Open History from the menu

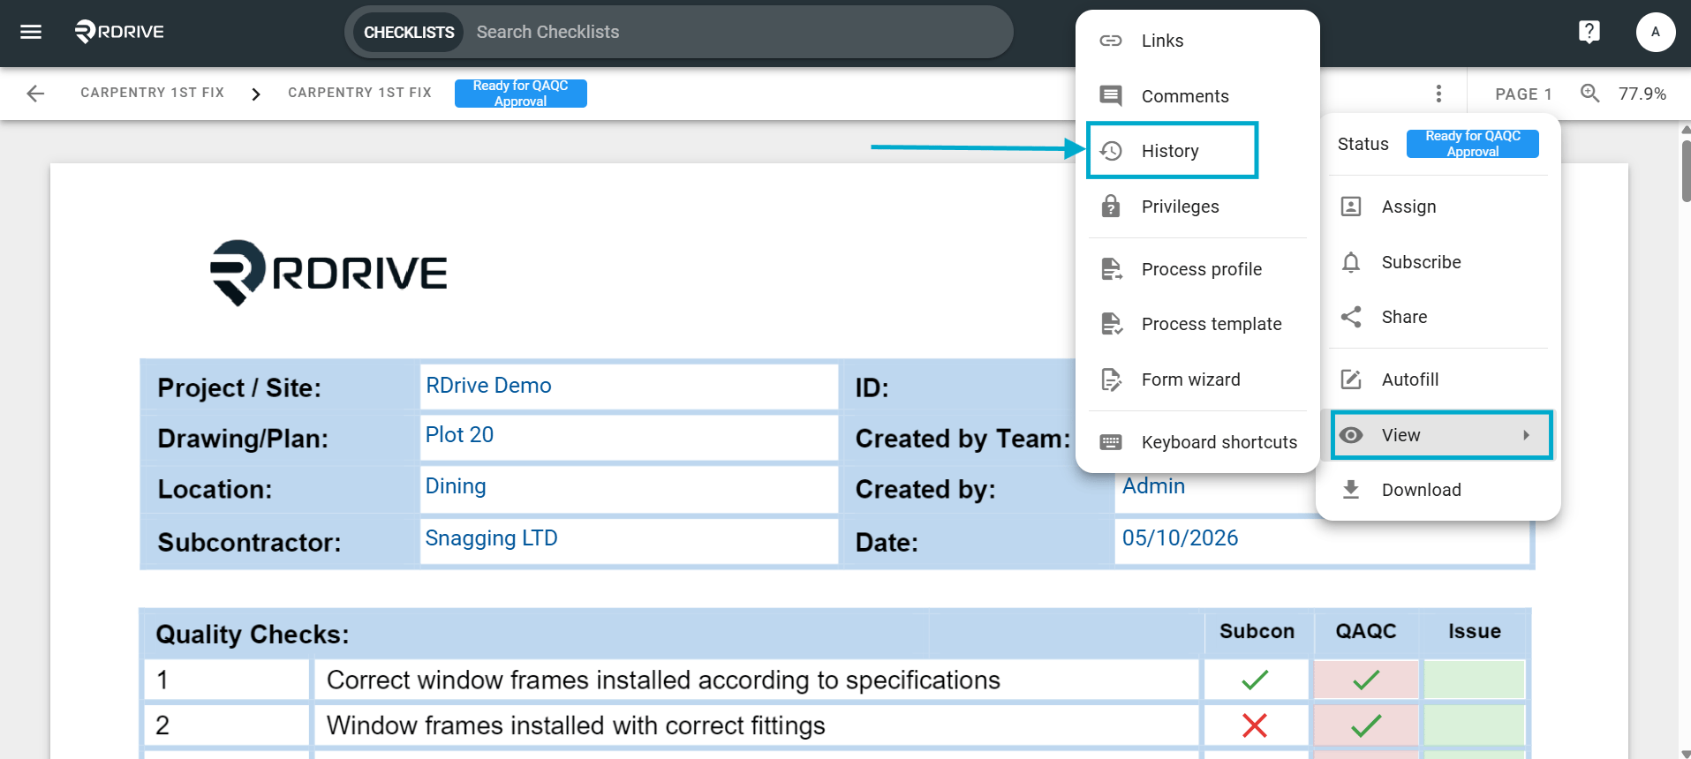[1172, 151]
